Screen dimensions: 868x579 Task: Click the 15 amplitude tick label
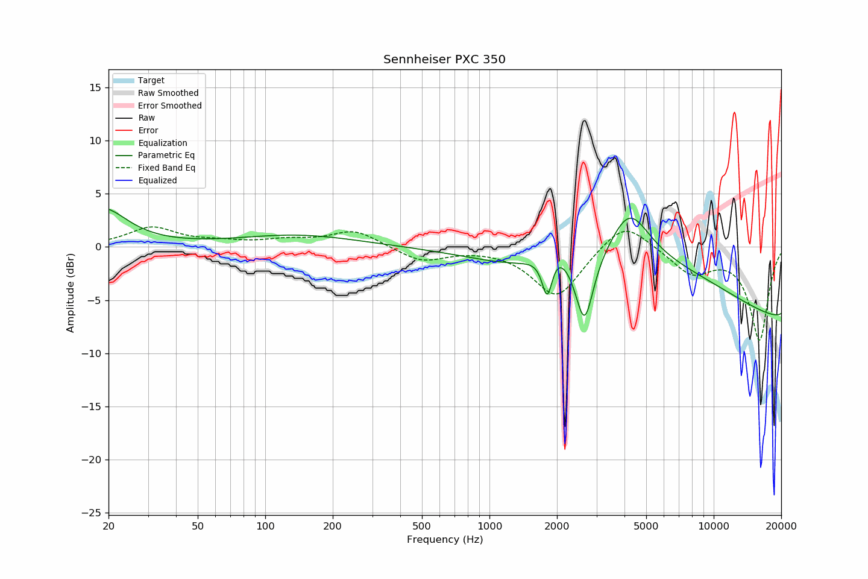(x=96, y=87)
